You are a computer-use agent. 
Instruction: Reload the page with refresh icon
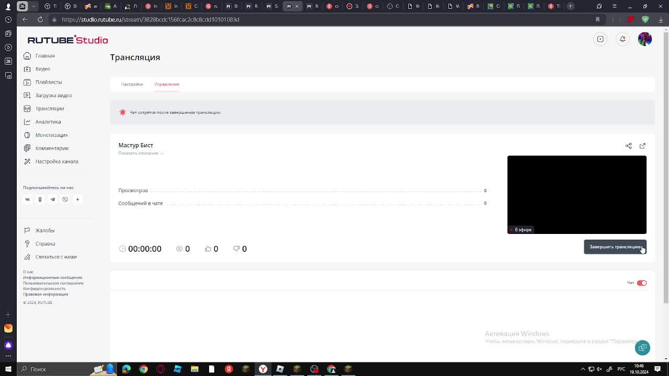click(40, 19)
